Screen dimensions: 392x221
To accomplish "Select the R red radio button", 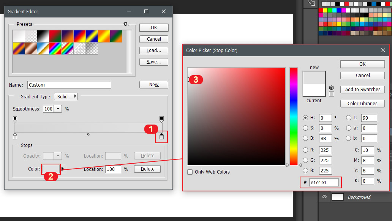I will [305, 150].
